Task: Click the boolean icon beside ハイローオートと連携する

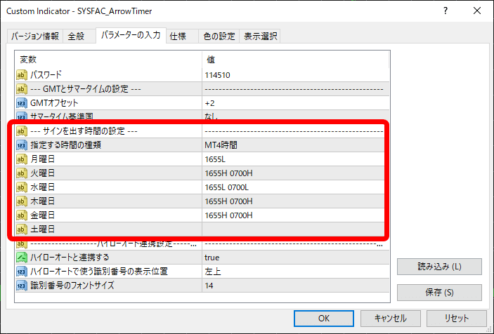Action: tap(22, 258)
